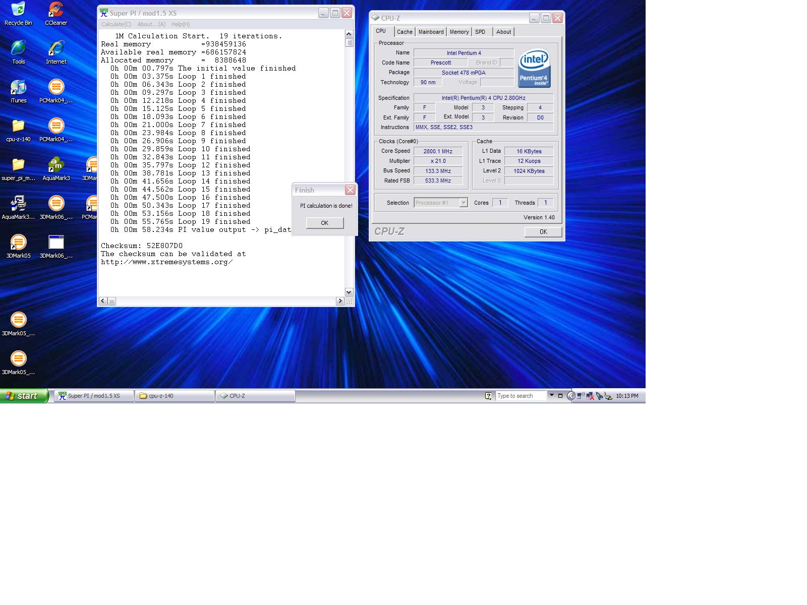807x605 pixels.
Task: Open the super_pi_m... folder icon
Action: point(18,168)
